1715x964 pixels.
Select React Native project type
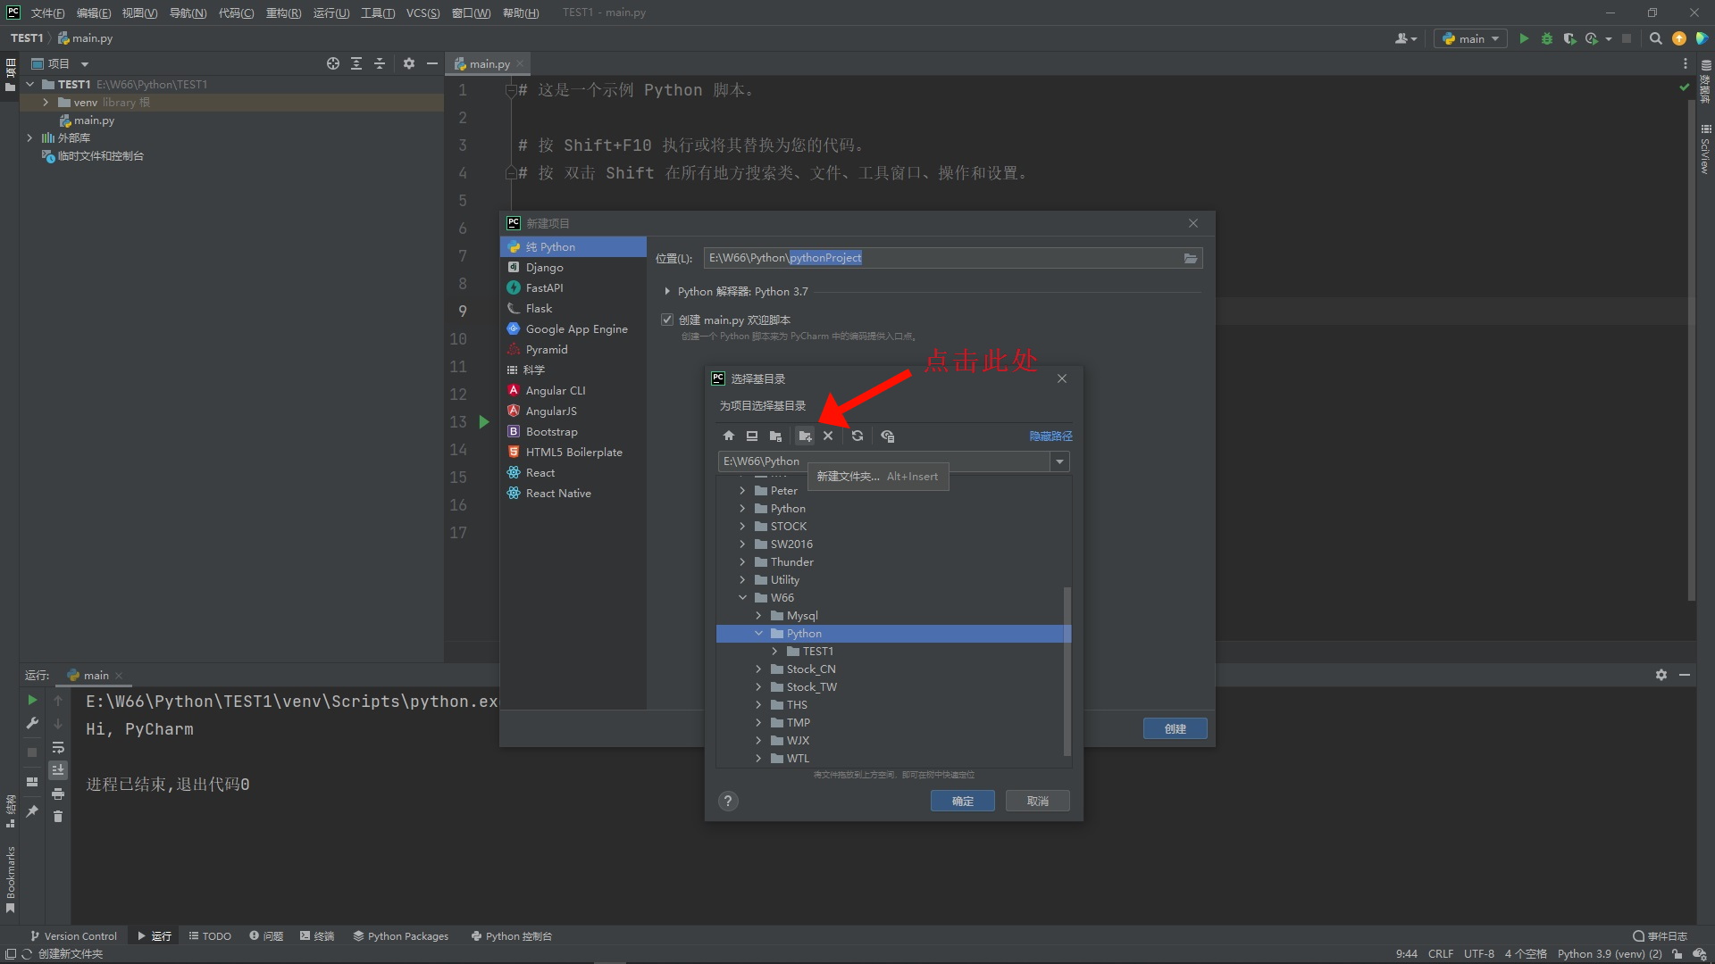point(573,493)
